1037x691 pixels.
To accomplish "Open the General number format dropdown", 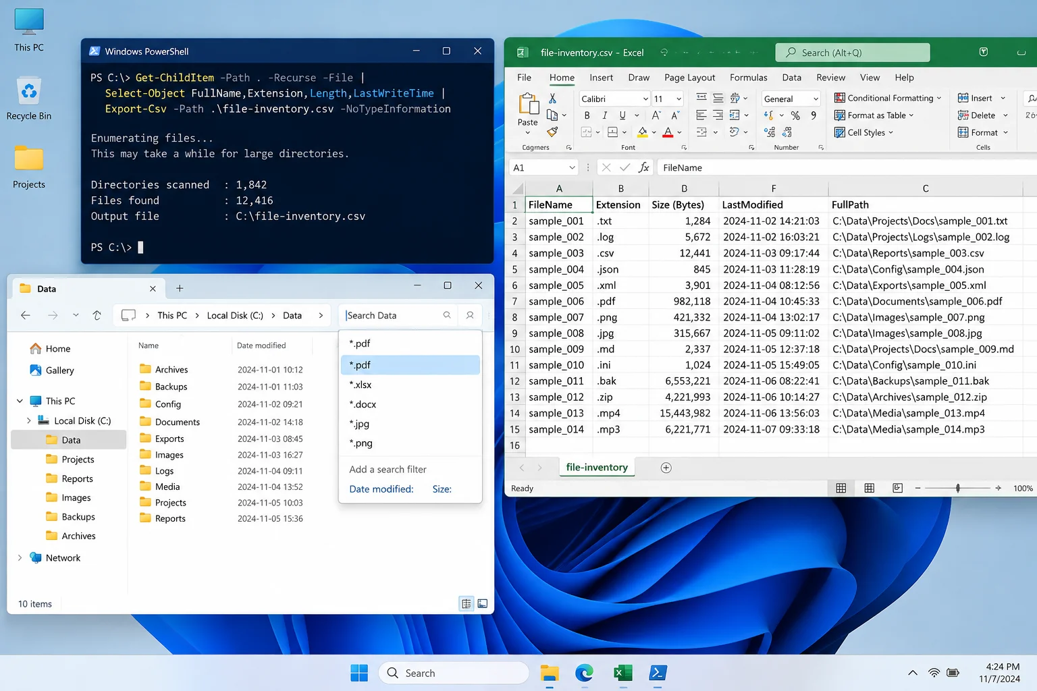I will [816, 99].
